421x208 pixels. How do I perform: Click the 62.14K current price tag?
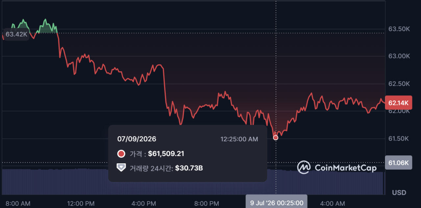[398, 103]
